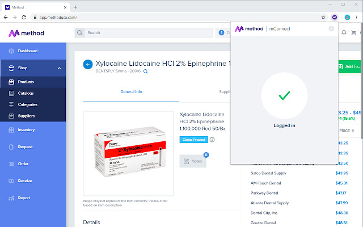
Task: Click the Xylocaine product image
Action: point(129,153)
